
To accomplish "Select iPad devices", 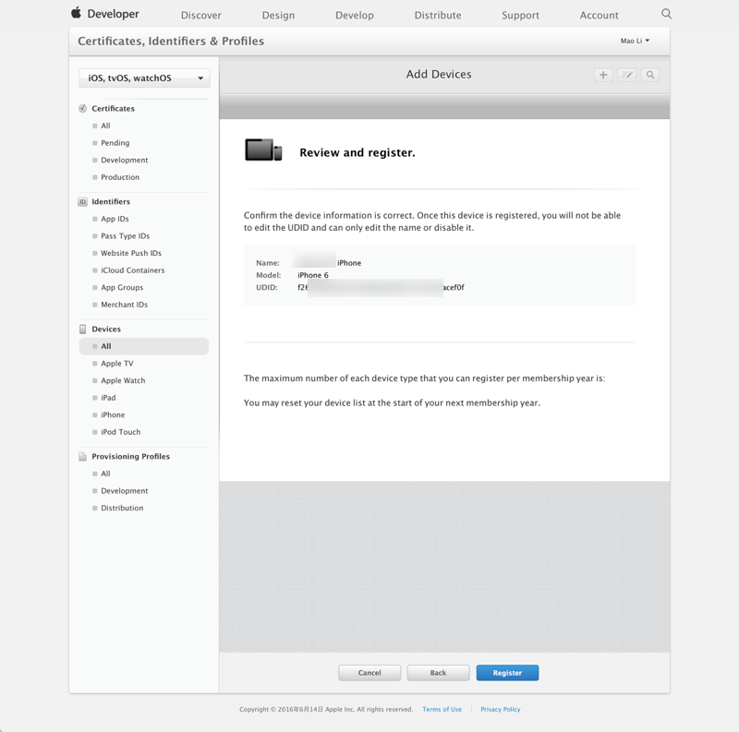I will coord(108,398).
